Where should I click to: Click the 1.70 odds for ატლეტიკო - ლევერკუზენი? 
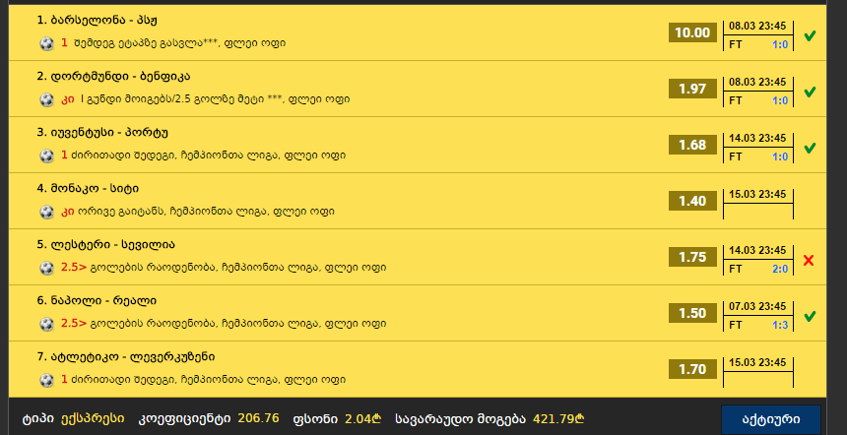692,369
